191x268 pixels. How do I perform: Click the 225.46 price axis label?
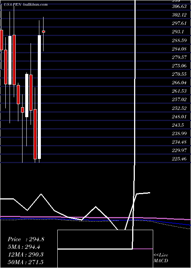pos(179,159)
